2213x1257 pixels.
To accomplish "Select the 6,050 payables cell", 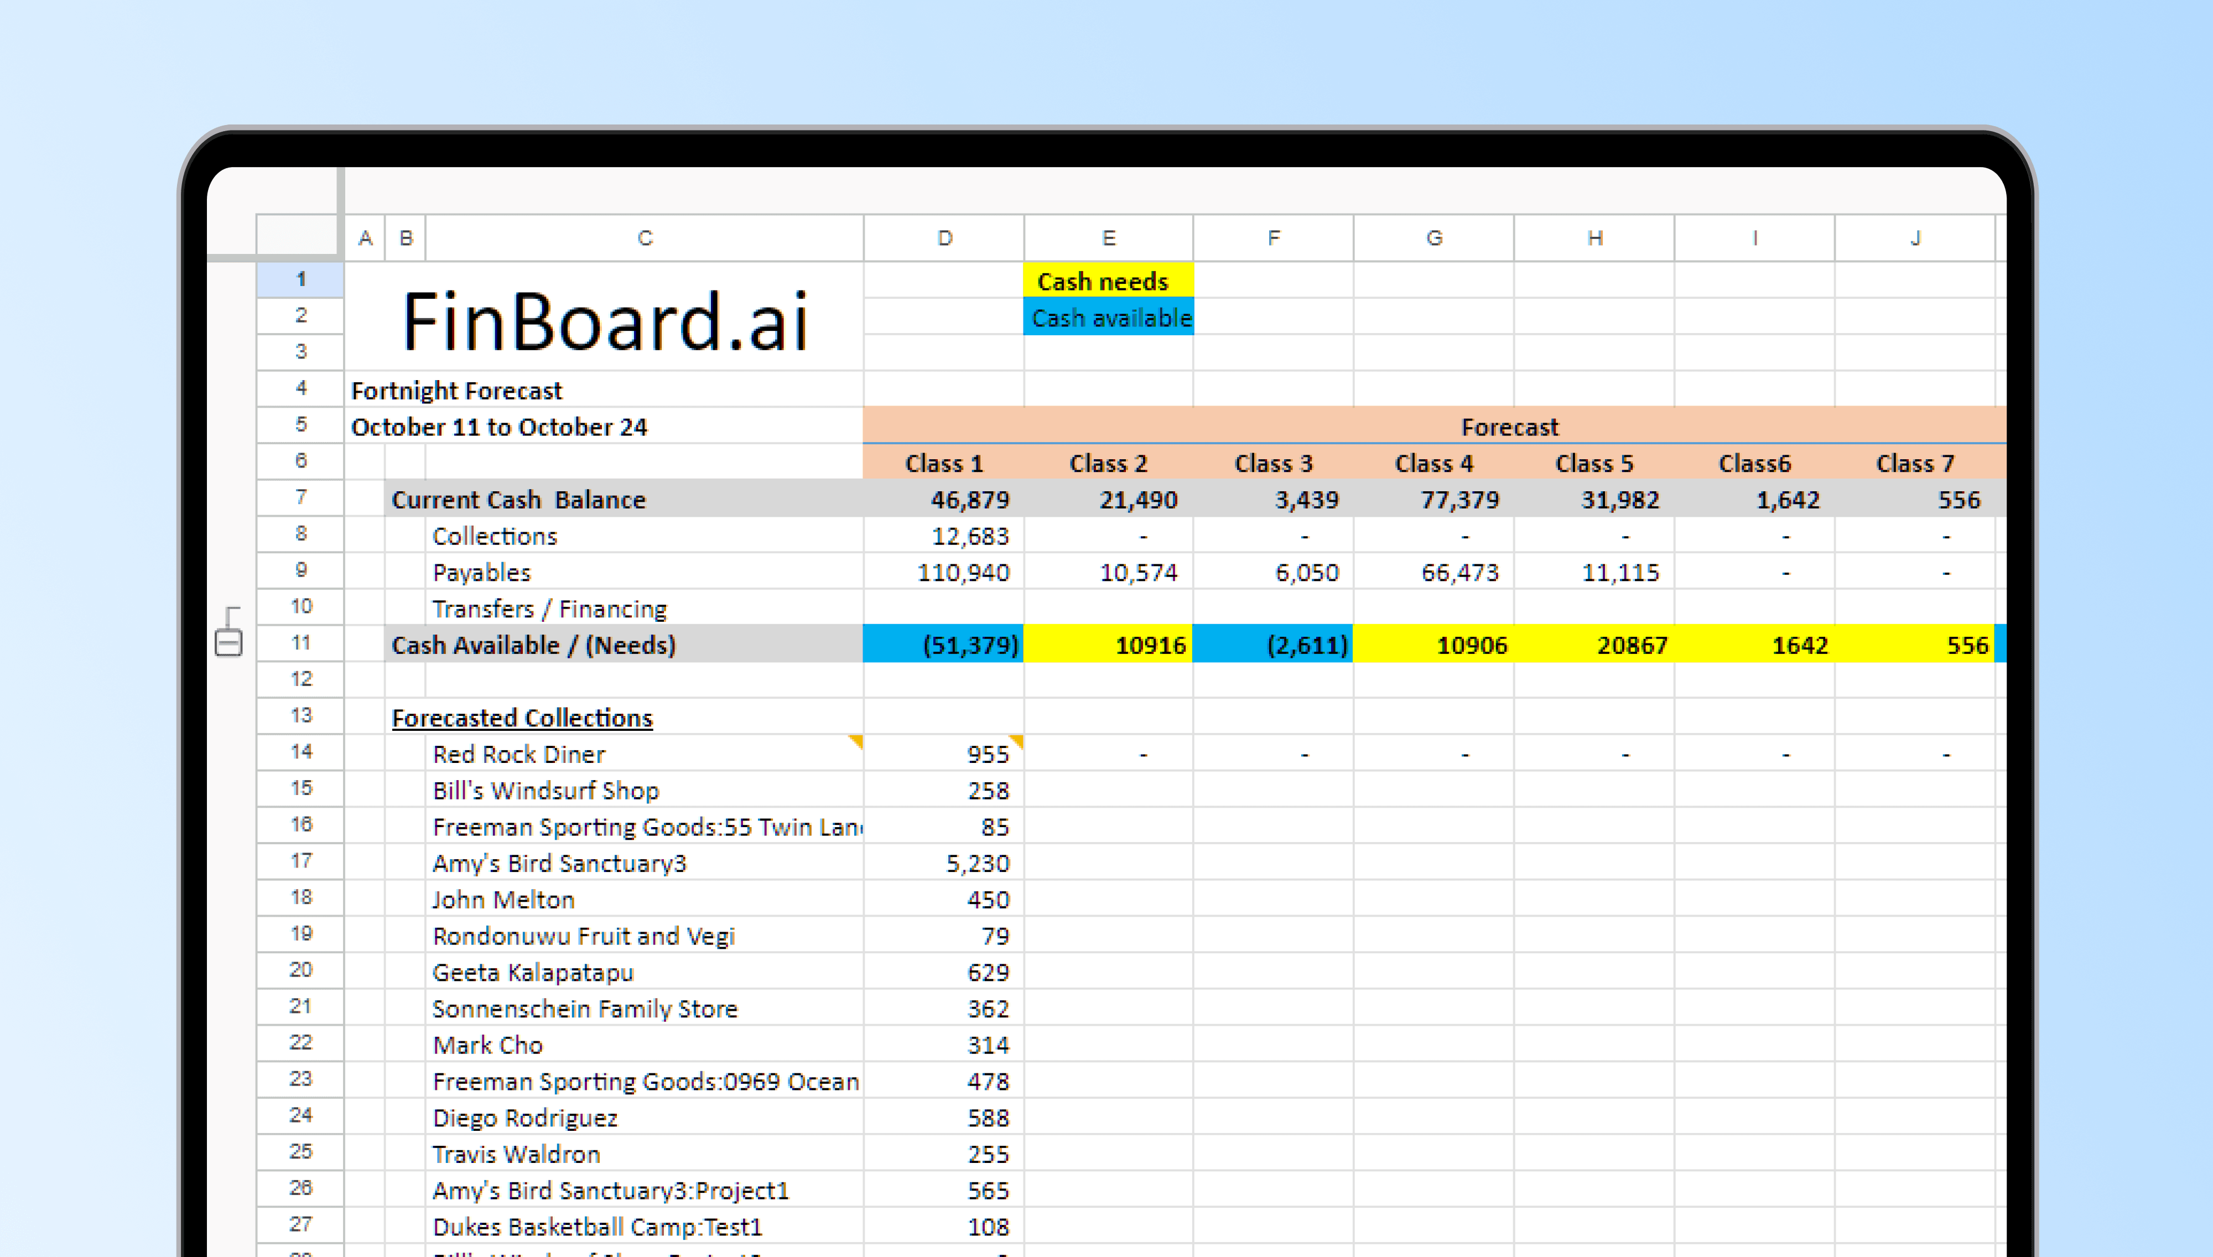I will tap(1273, 572).
